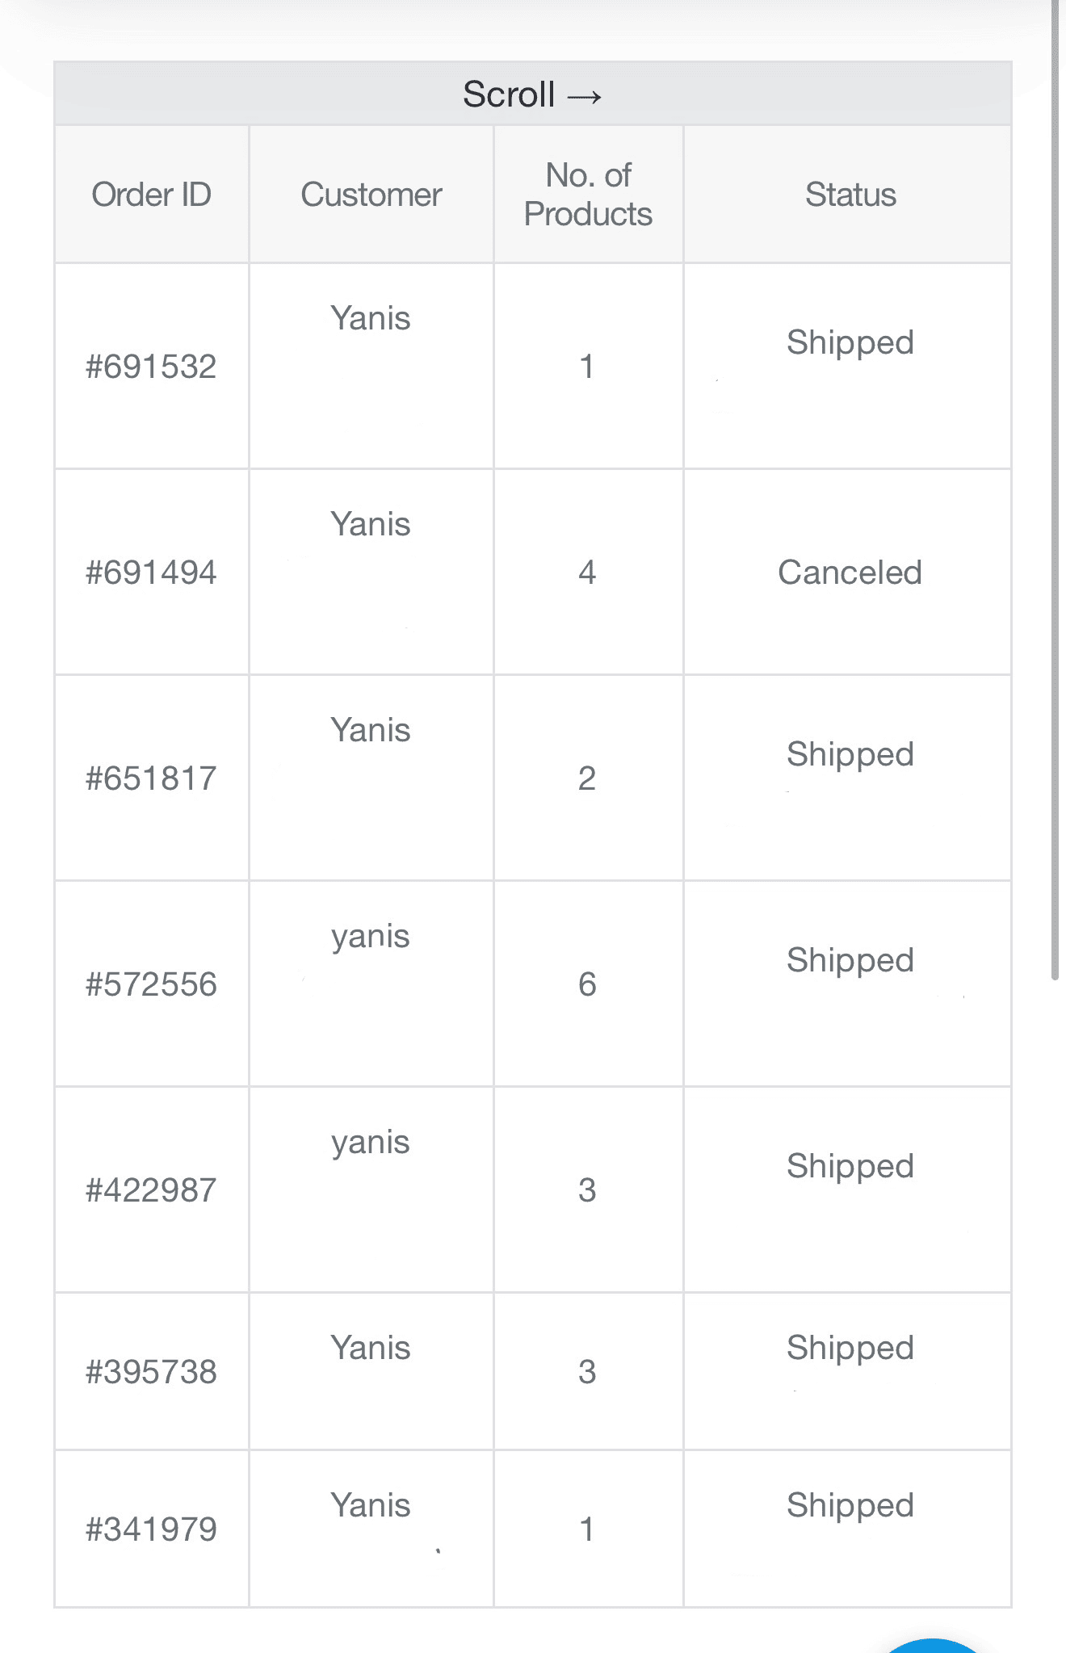Click Shipped status for order #341979
This screenshot has height=1653, width=1066.
850,1505
